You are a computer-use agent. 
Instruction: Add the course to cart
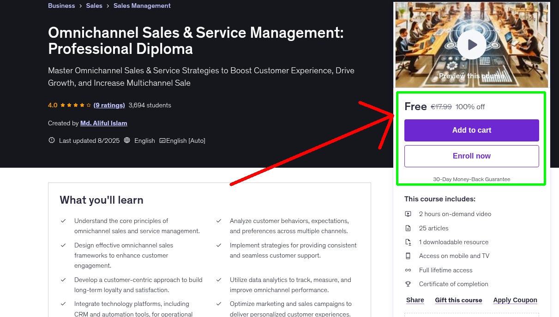(471, 130)
